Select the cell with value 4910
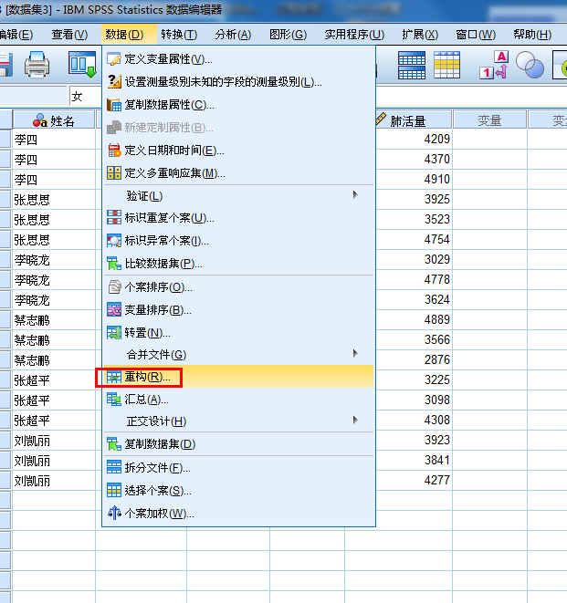The height and width of the screenshot is (603, 567). point(414,179)
